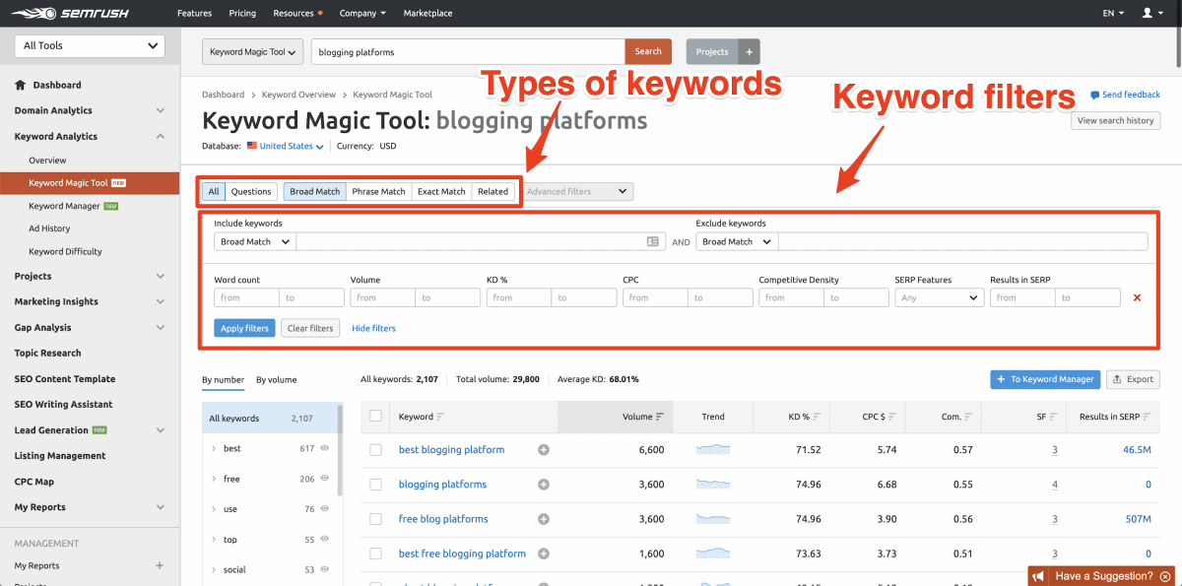
Task: Add 'blogging platforms' keyword with plus icon
Action: pos(544,485)
